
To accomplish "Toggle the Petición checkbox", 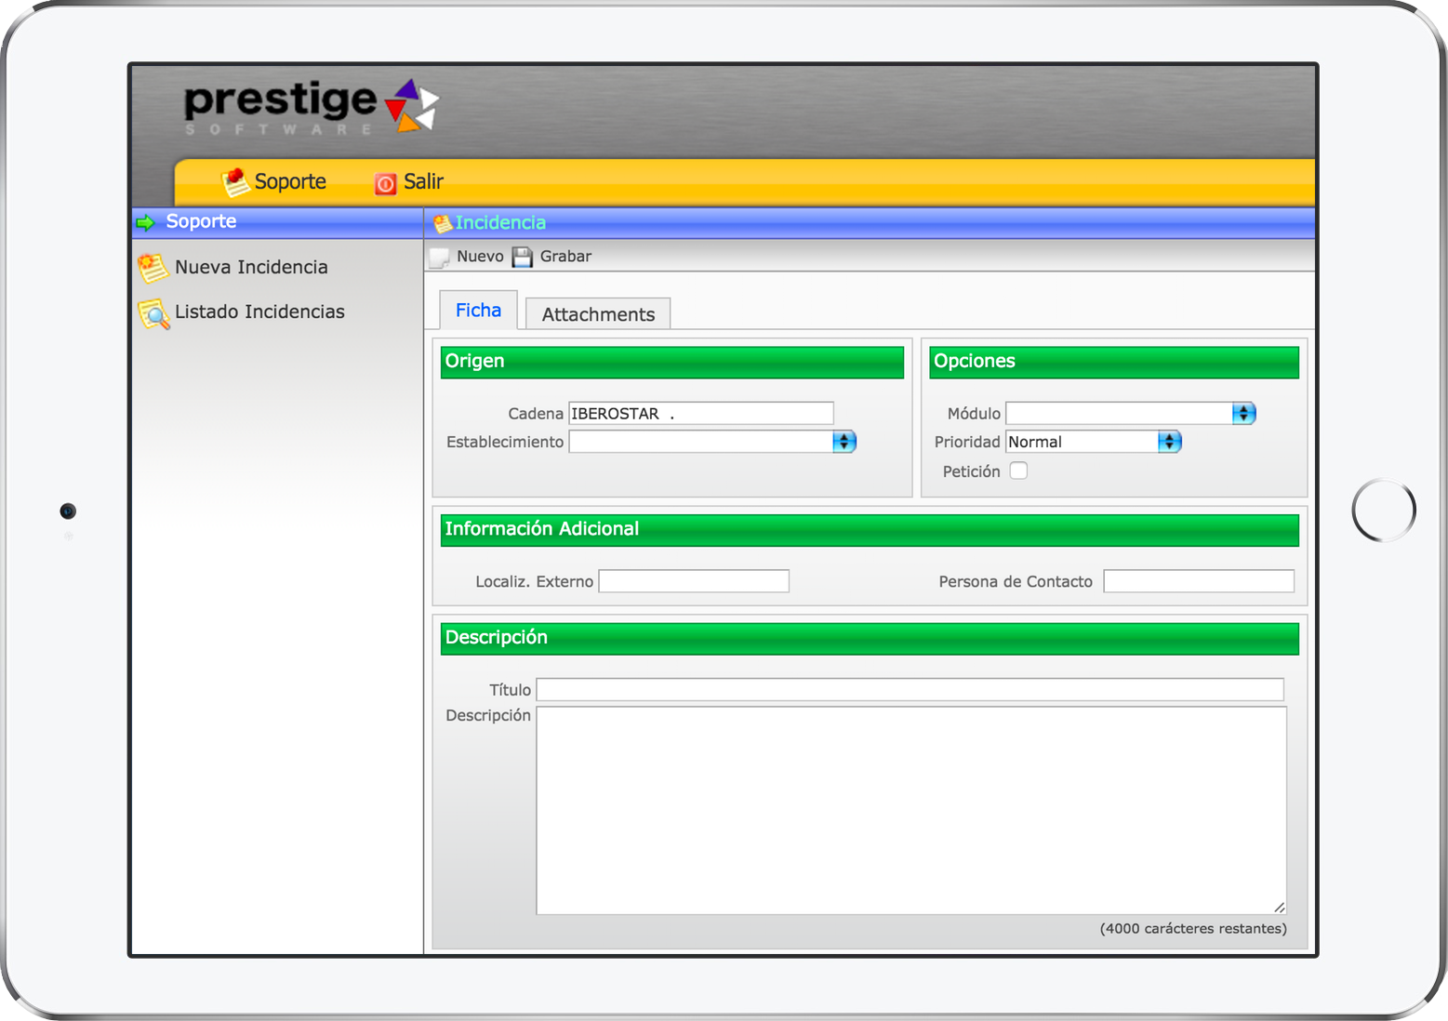I will click(x=1019, y=471).
